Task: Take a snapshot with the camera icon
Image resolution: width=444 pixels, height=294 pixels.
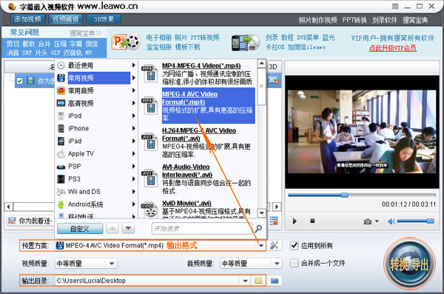Action: click(x=368, y=221)
